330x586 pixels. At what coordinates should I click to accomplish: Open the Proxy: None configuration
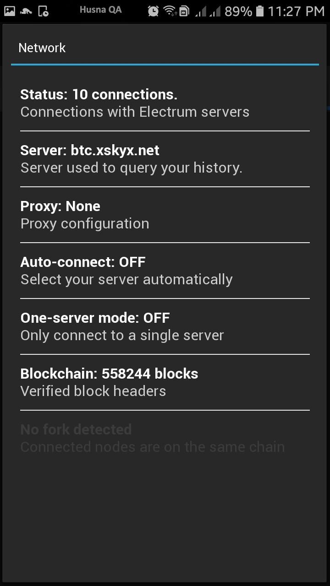click(165, 215)
